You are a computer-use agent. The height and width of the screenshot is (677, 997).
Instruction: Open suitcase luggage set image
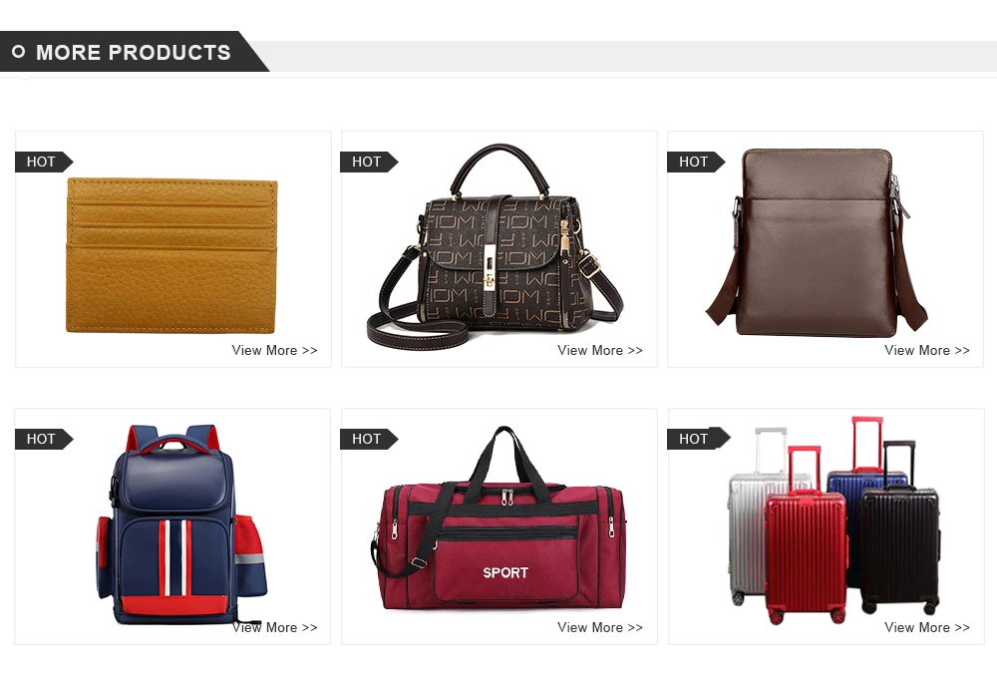point(833,520)
